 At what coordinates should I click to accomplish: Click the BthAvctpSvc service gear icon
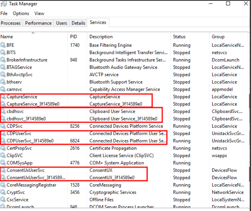click(x=3, y=74)
